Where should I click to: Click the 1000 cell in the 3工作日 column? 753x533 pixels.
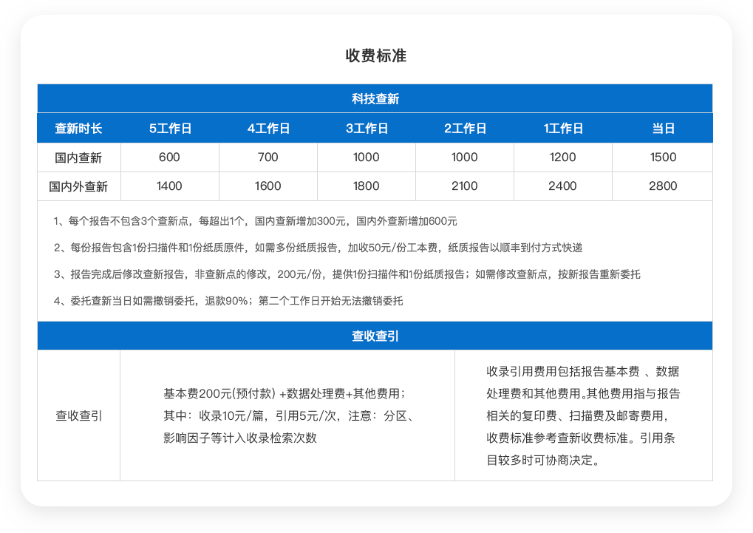[x=367, y=157]
